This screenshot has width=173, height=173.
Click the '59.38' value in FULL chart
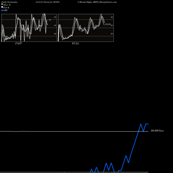coord(108,24)
